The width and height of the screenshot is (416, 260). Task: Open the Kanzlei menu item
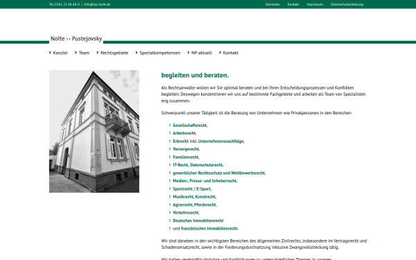(60, 53)
